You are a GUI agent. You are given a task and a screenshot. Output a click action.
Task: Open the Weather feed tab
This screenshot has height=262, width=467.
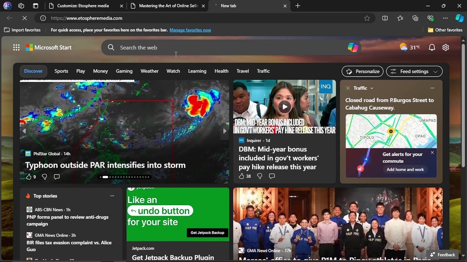coord(150,71)
